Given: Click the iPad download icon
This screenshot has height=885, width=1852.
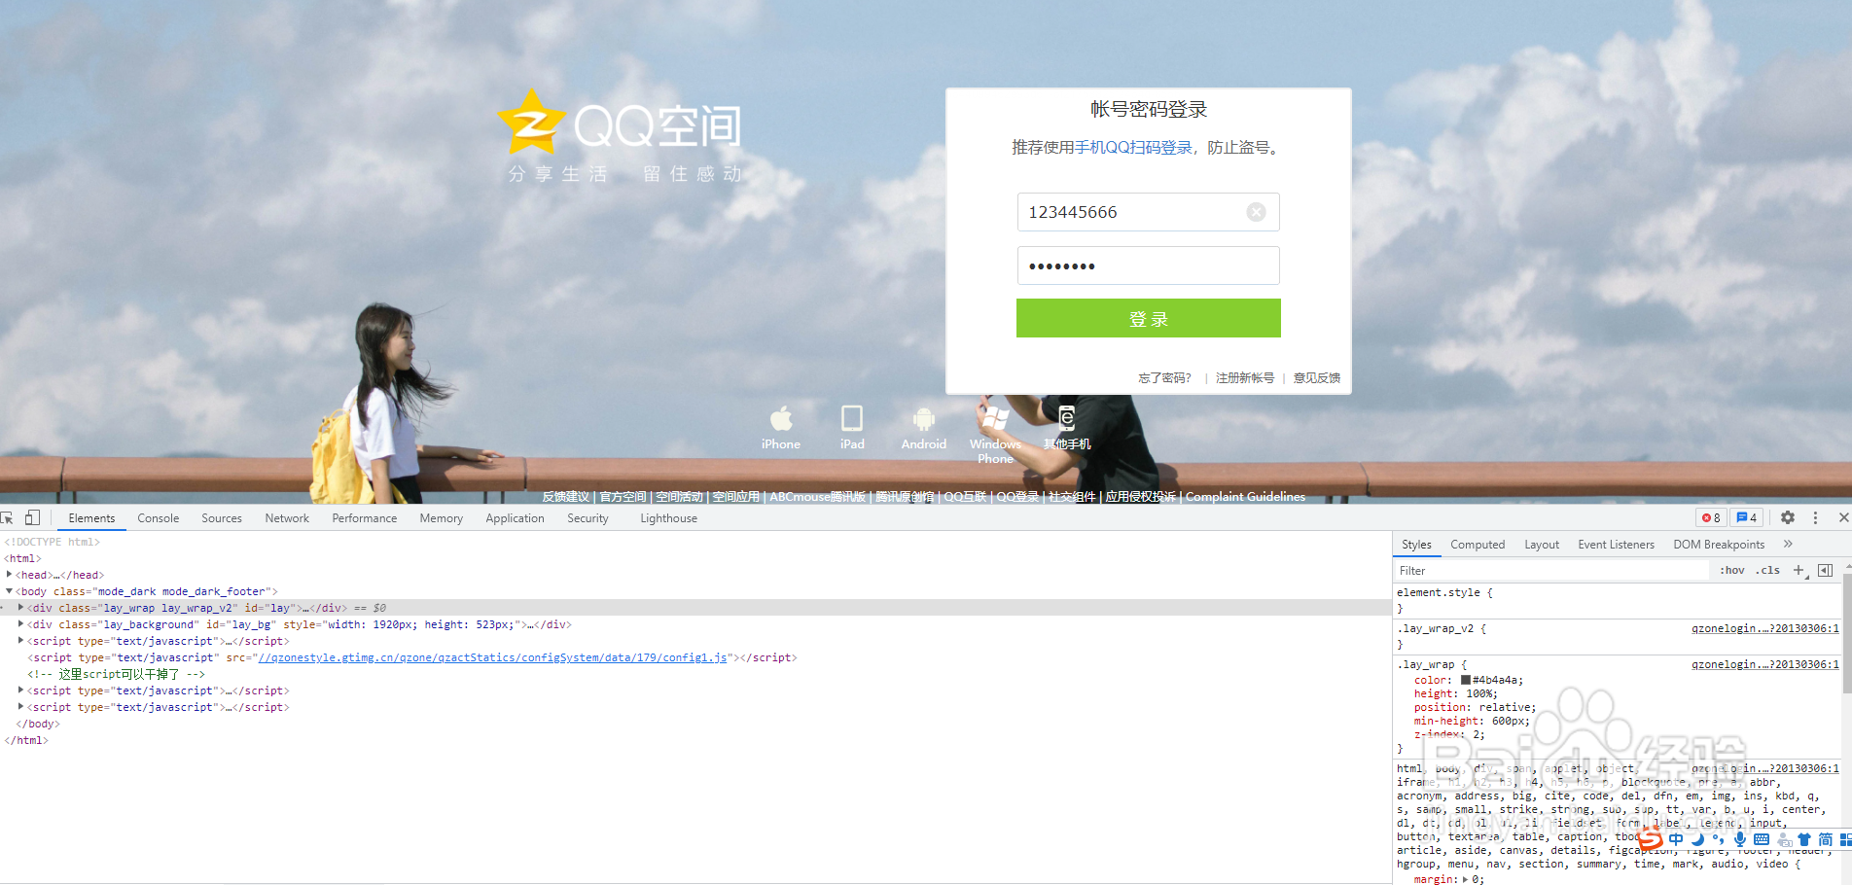Looking at the screenshot, I should pos(852,419).
